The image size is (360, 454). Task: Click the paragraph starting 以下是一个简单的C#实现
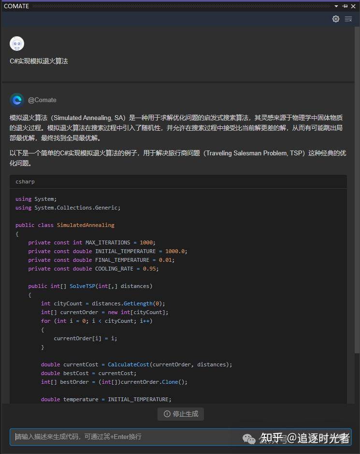(x=178, y=158)
